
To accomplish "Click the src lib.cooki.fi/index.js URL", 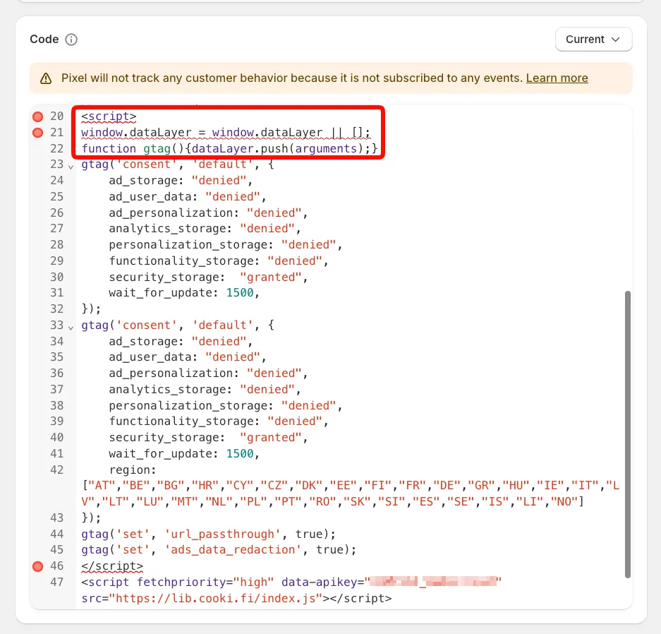I will tap(215, 599).
